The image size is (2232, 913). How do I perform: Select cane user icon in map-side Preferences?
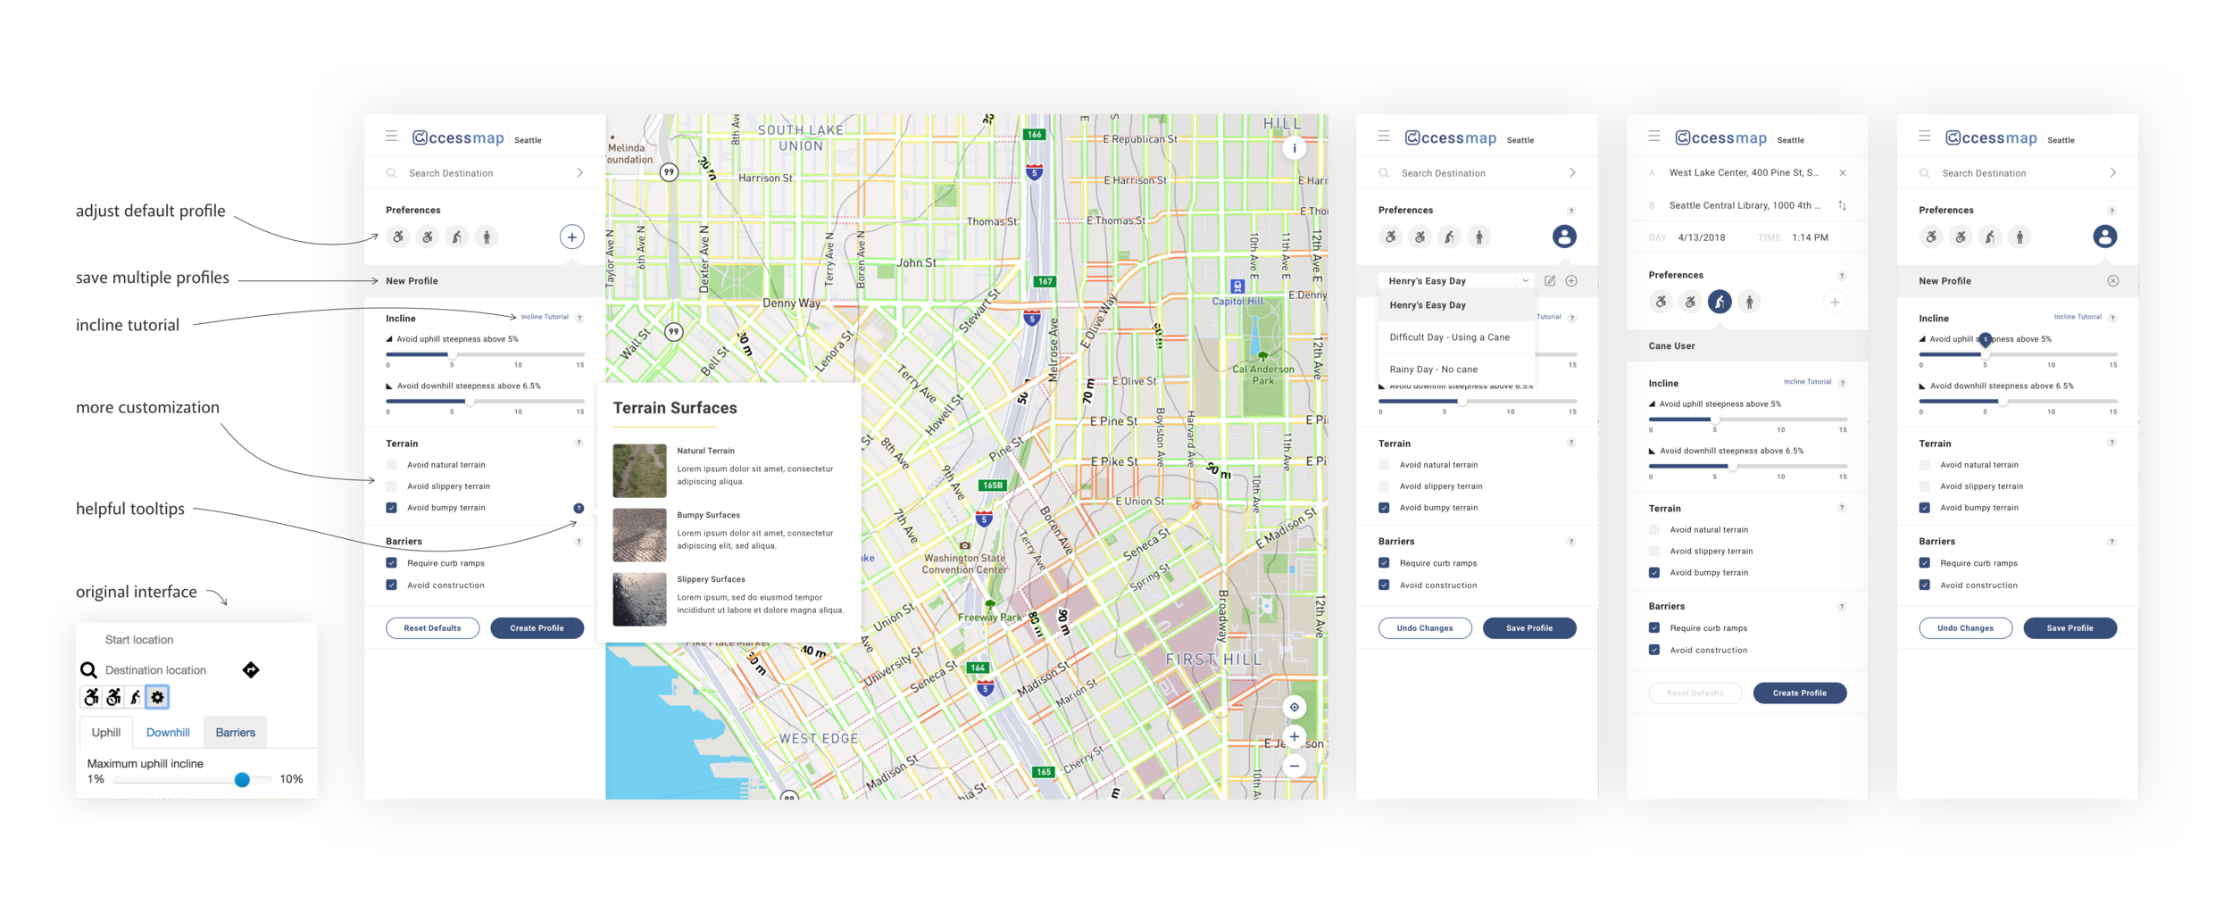(457, 237)
